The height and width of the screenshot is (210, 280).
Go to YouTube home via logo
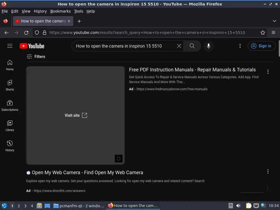click(32, 46)
